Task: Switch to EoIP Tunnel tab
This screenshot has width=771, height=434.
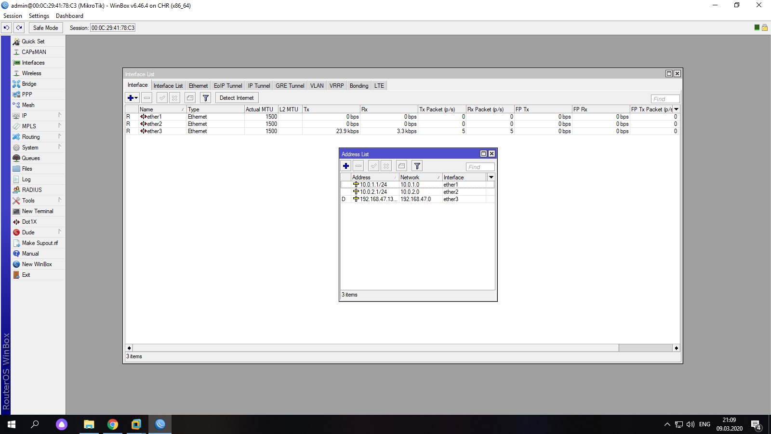Action: [228, 86]
